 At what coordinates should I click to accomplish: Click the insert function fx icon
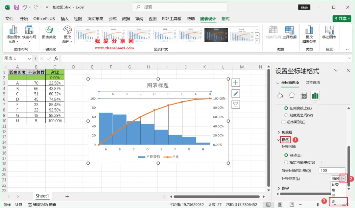[56, 58]
